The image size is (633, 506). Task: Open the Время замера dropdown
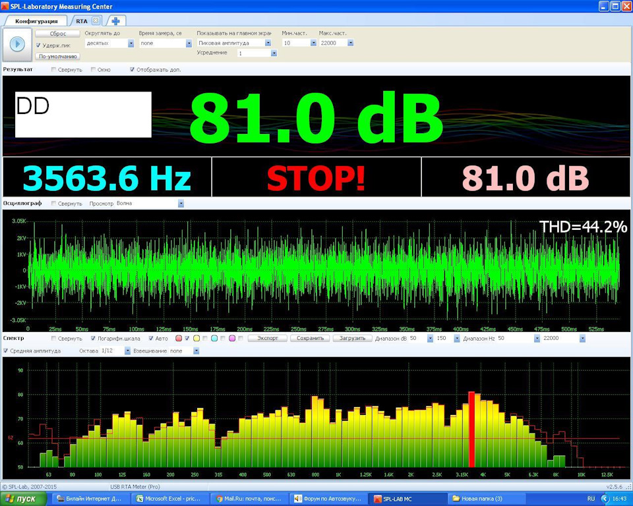189,43
